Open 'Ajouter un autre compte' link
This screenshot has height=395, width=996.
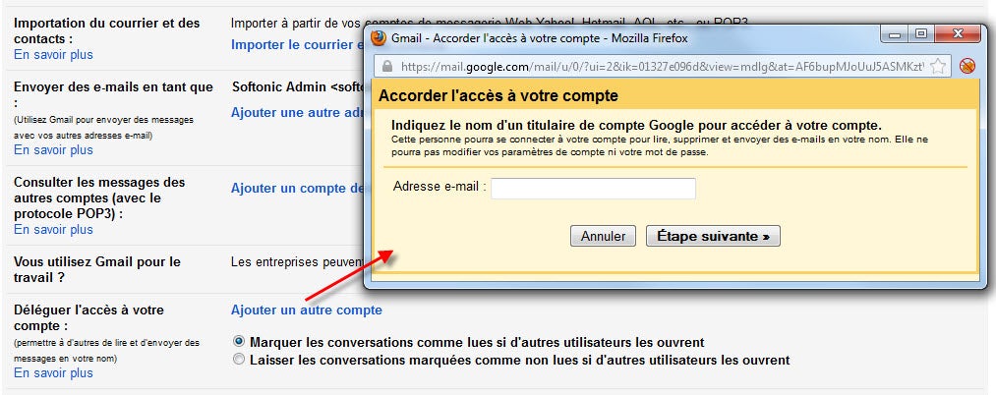pos(306,310)
